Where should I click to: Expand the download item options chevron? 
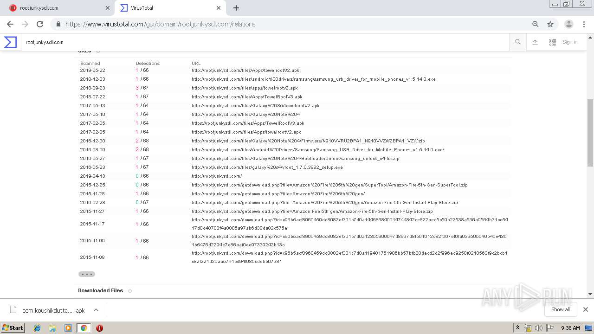pos(96,310)
